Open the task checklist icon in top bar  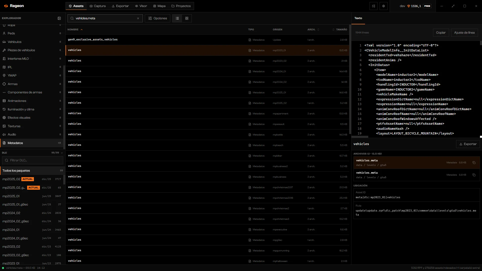[374, 6]
